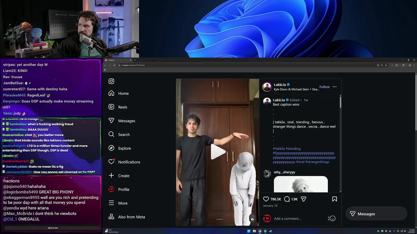
Task: Open the comment GIF image thumbnail
Action: point(301,184)
